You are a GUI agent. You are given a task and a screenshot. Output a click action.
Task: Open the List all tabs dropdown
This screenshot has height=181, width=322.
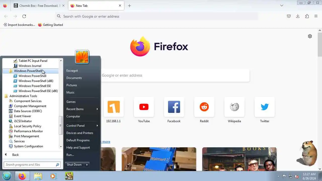(x=282, y=6)
